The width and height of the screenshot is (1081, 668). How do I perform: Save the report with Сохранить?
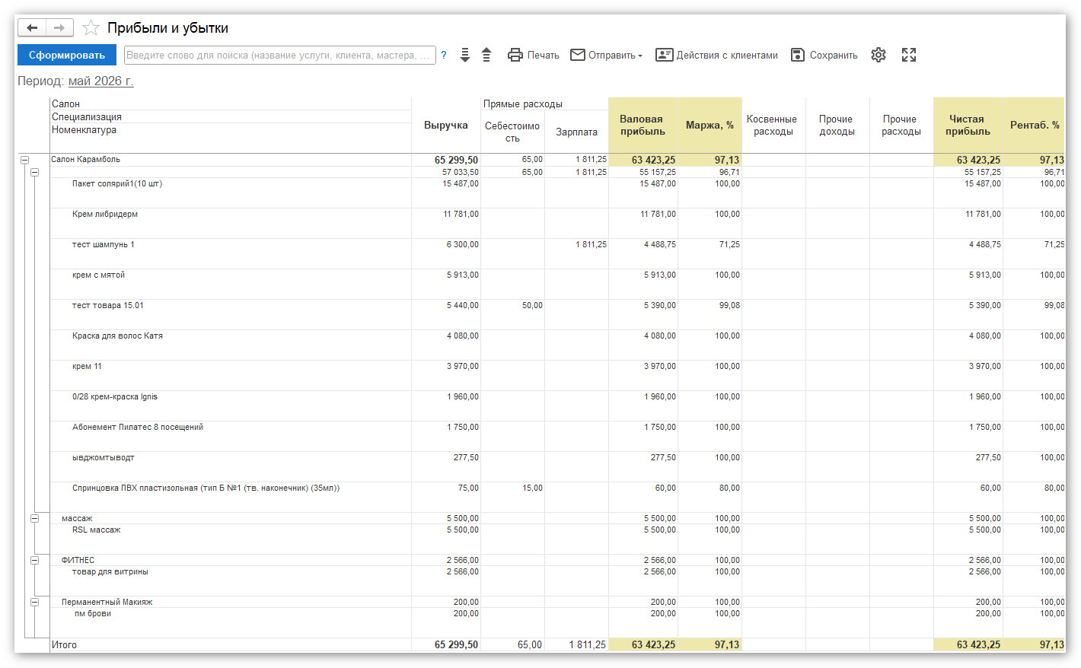pos(824,55)
